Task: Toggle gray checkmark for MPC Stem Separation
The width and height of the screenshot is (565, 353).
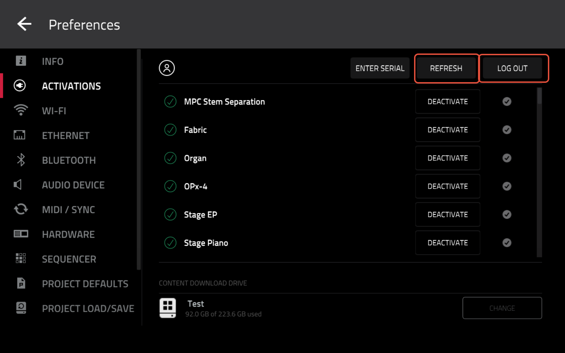Action: point(507,101)
